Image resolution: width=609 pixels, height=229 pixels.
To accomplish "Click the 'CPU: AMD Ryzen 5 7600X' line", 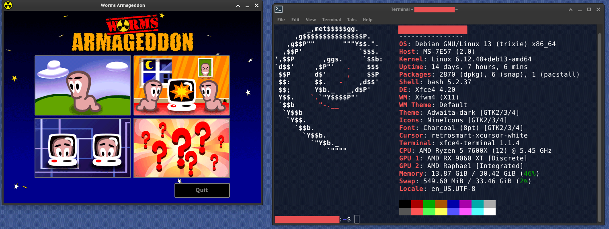I will coord(475,151).
